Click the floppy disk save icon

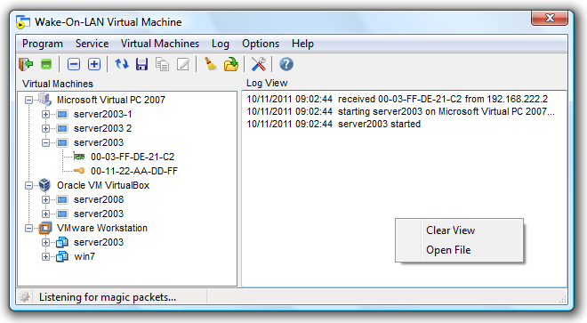point(141,64)
